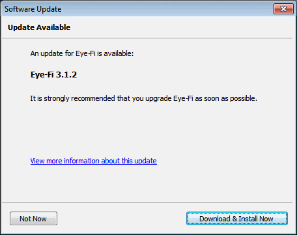Screen dimensions: 297x235
Task: Click the 'as soon as possible' phrase
Action: click(226, 98)
